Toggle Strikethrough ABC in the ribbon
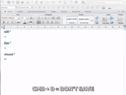This screenshot has height=95, width=126. click(x=18, y=22)
